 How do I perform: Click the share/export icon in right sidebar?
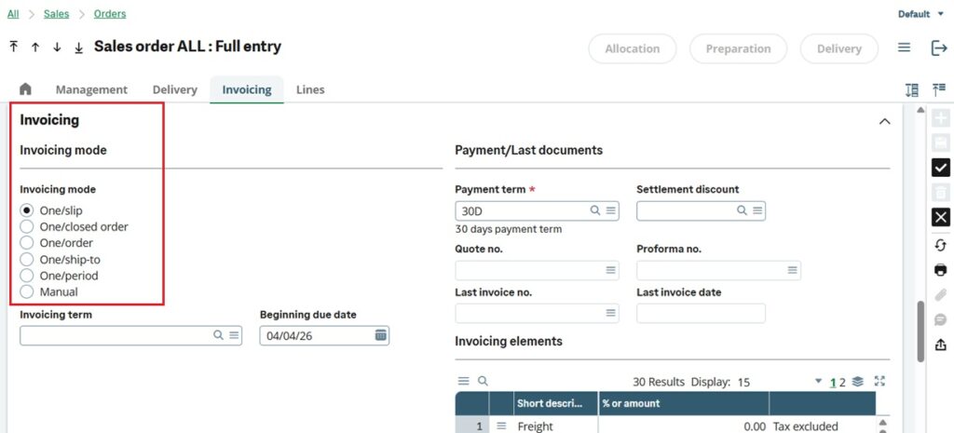point(940,345)
